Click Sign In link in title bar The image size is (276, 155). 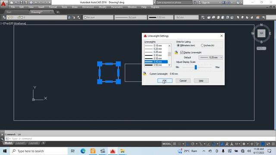click(x=206, y=3)
